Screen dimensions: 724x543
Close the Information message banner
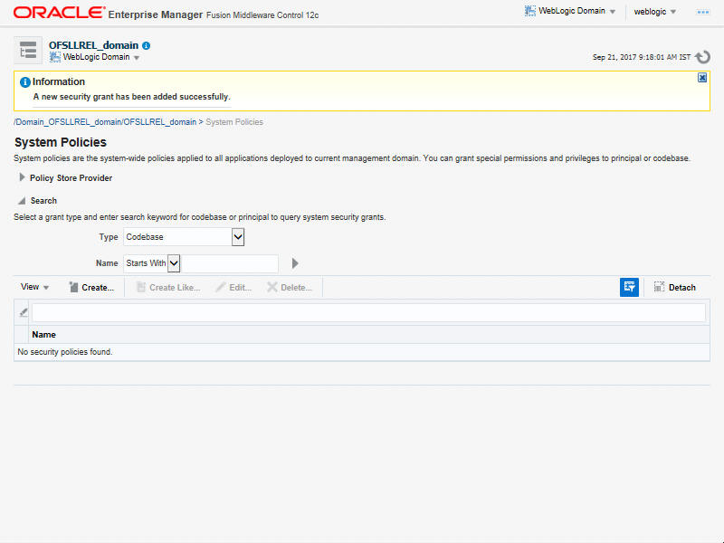click(702, 78)
